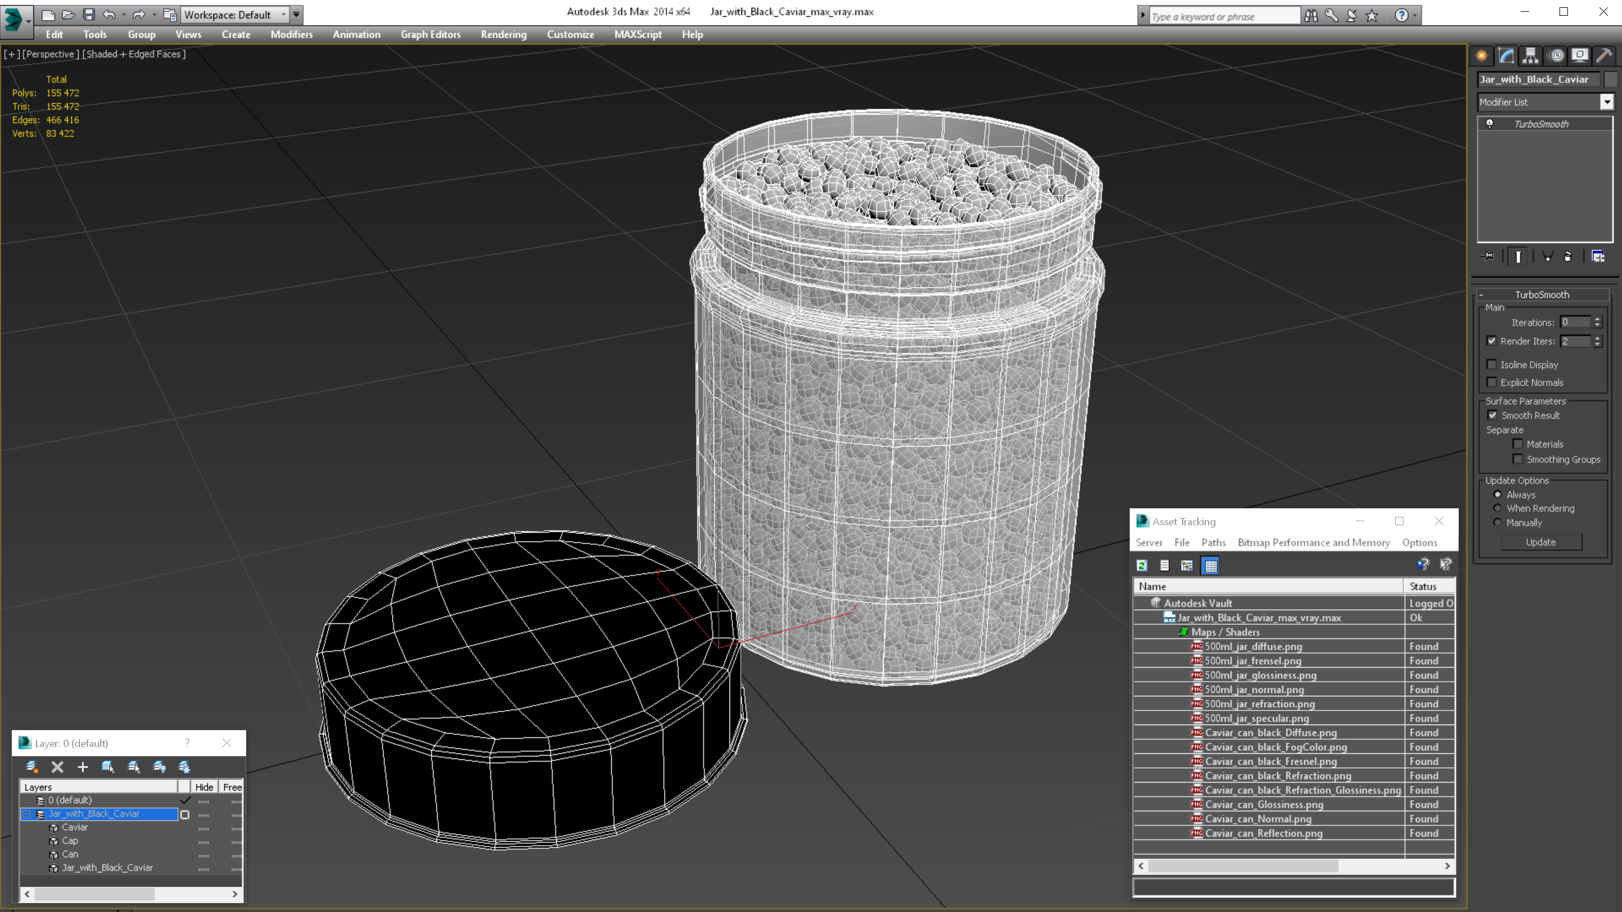The width and height of the screenshot is (1622, 912).
Task: Click the object color swatch beside name
Action: click(x=1610, y=79)
